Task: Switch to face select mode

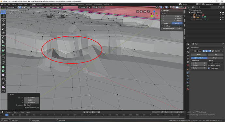Action: (x=24, y=7)
